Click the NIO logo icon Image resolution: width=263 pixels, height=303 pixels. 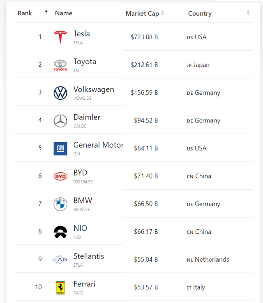pyautogui.click(x=60, y=232)
